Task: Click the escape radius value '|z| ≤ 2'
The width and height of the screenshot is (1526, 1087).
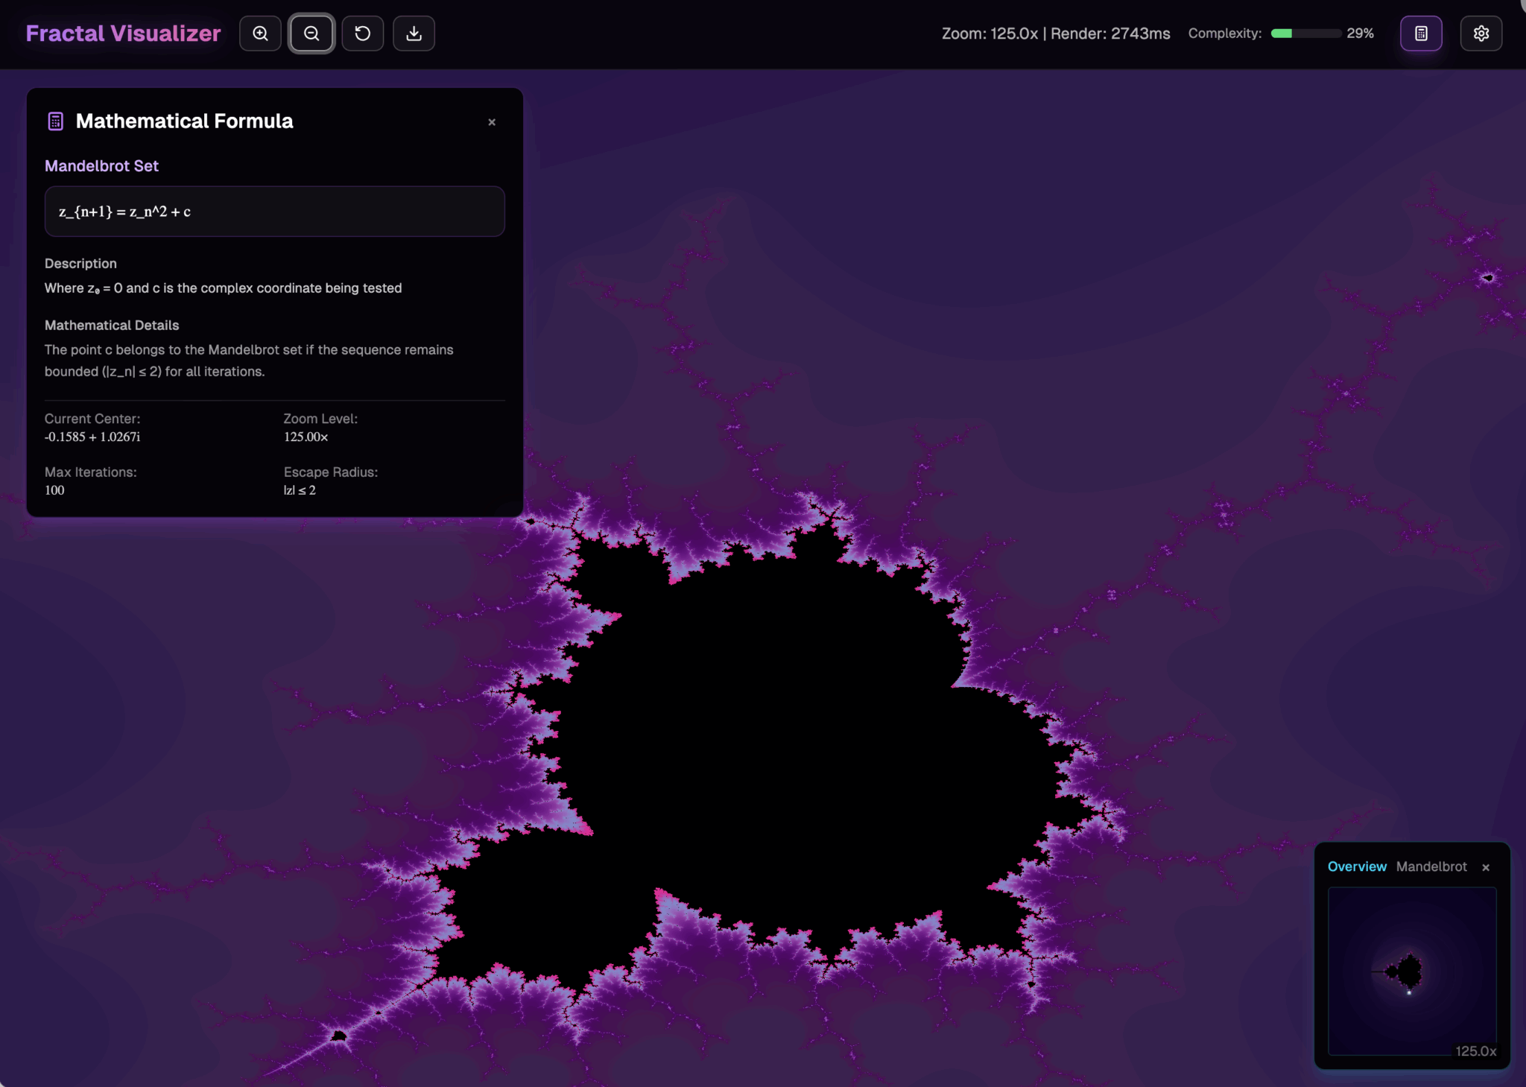Action: 300,490
